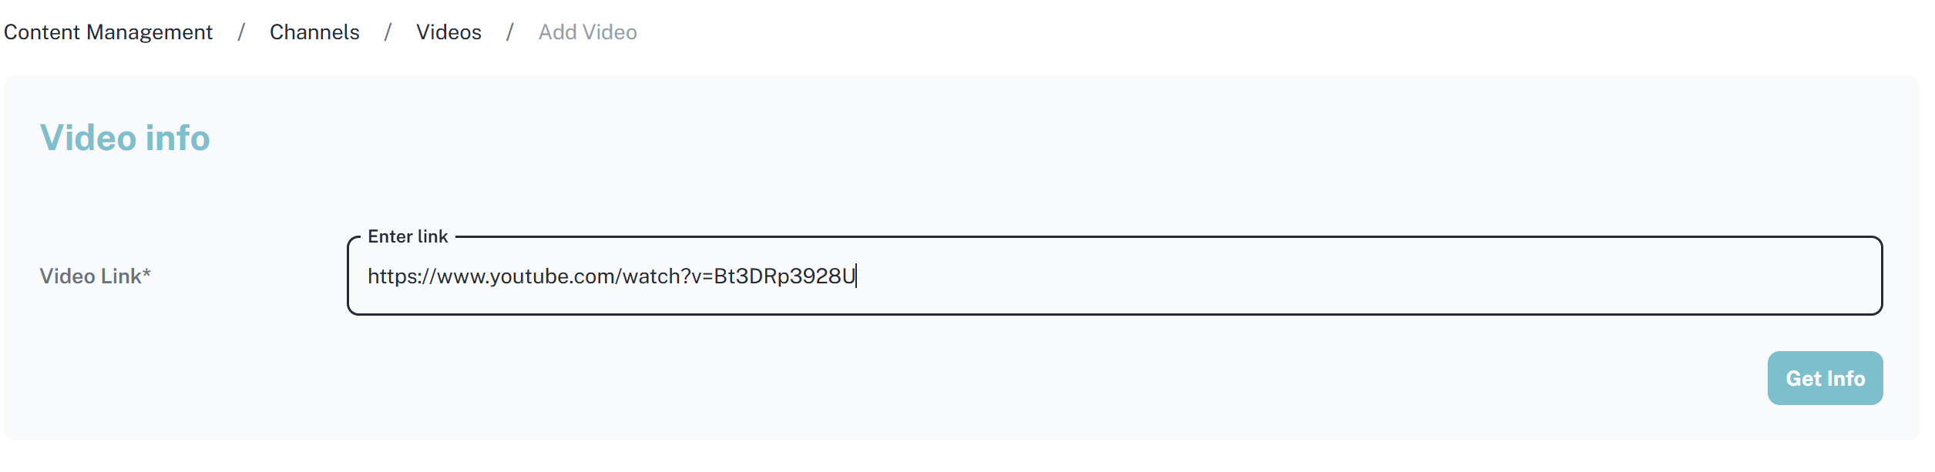
Task: Open the Channels breadcrumb link
Action: 314,32
